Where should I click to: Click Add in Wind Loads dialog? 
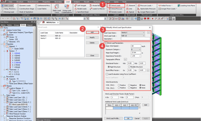click(x=92, y=32)
